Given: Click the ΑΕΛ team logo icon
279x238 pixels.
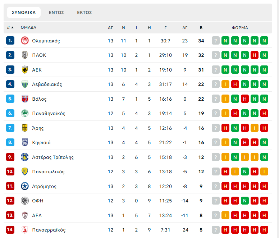Looking at the screenshot, I should [x=25, y=215].
